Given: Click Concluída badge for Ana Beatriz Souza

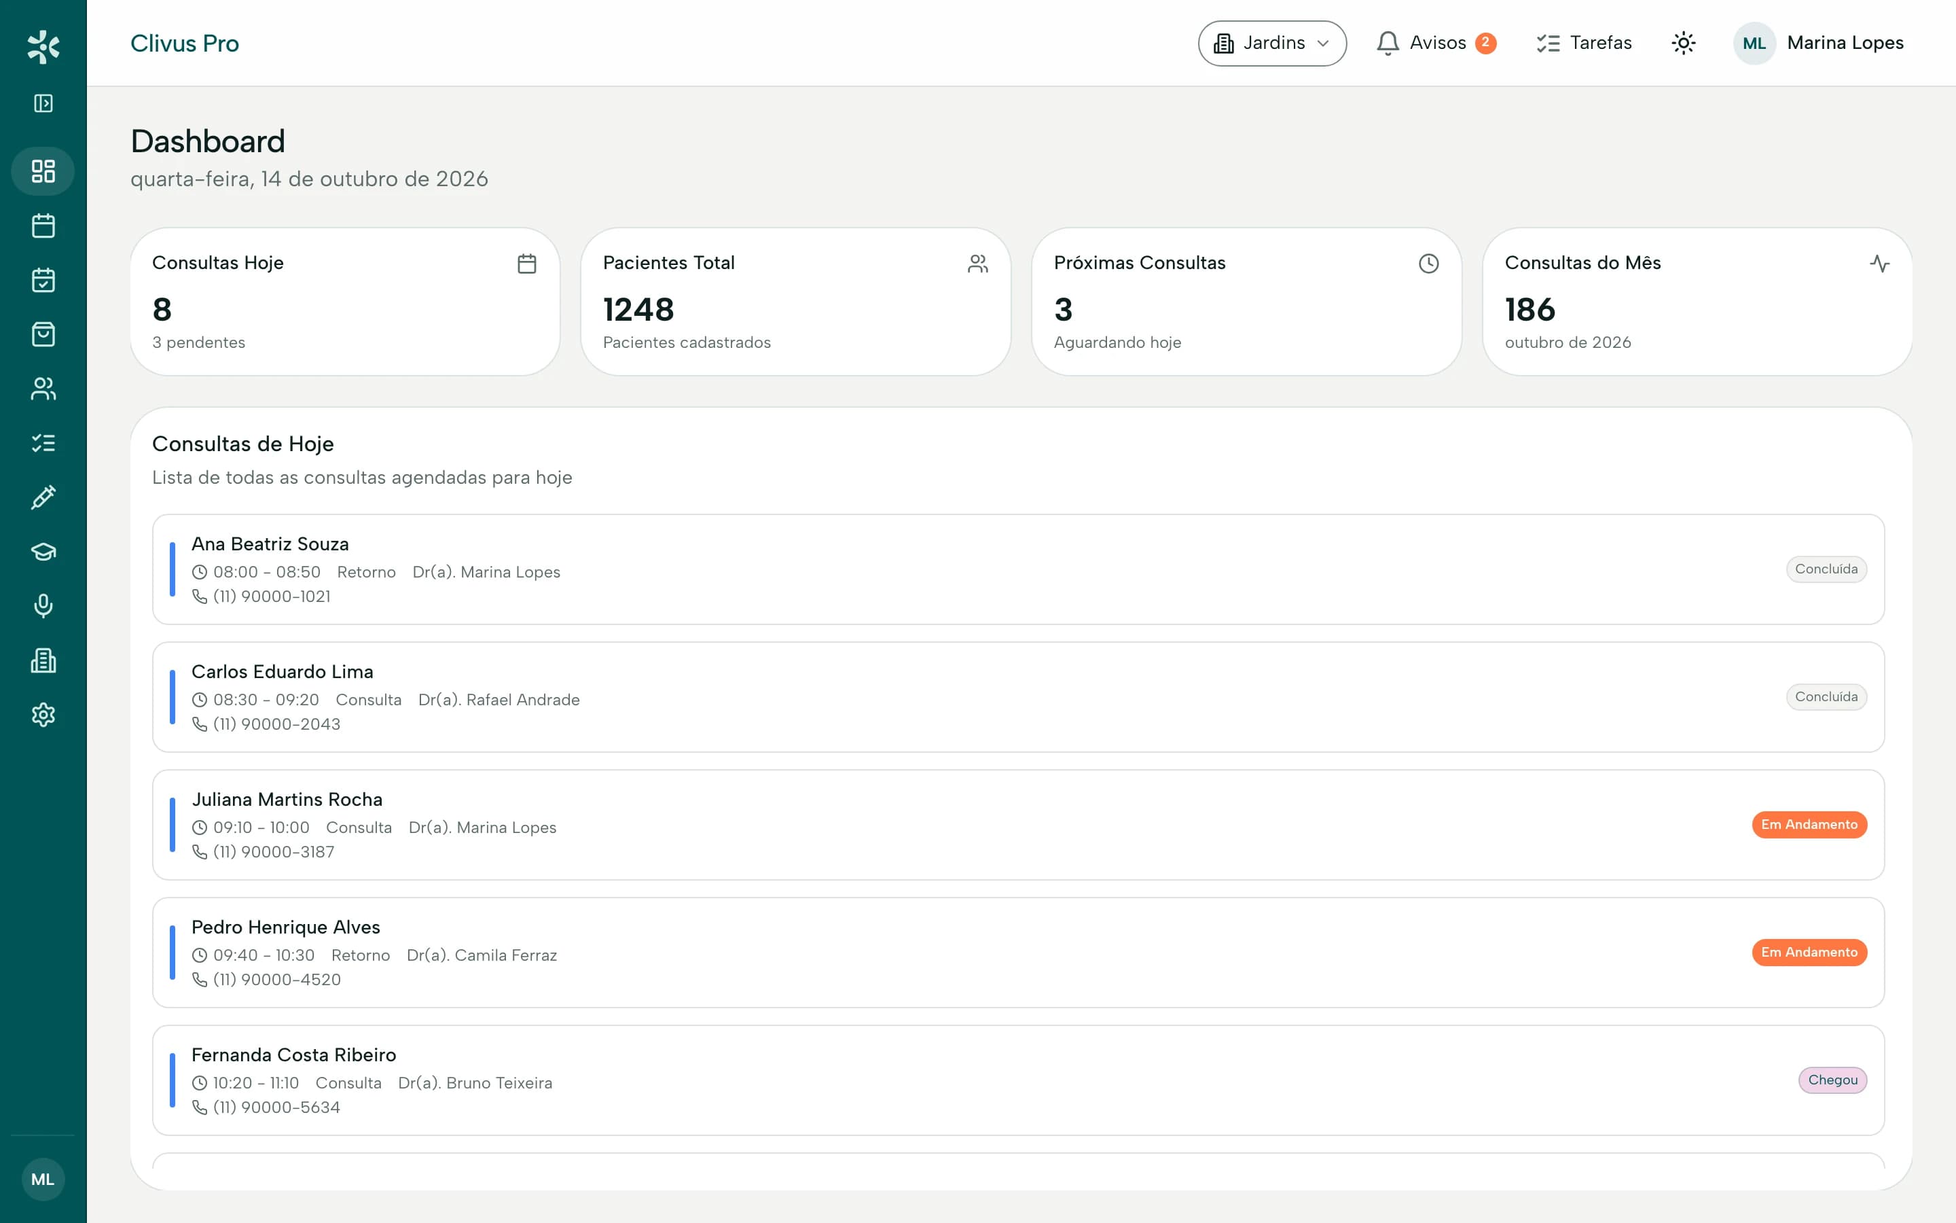Looking at the screenshot, I should pyautogui.click(x=1826, y=569).
